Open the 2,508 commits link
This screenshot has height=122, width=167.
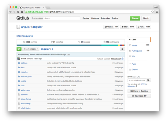click(x=30, y=42)
